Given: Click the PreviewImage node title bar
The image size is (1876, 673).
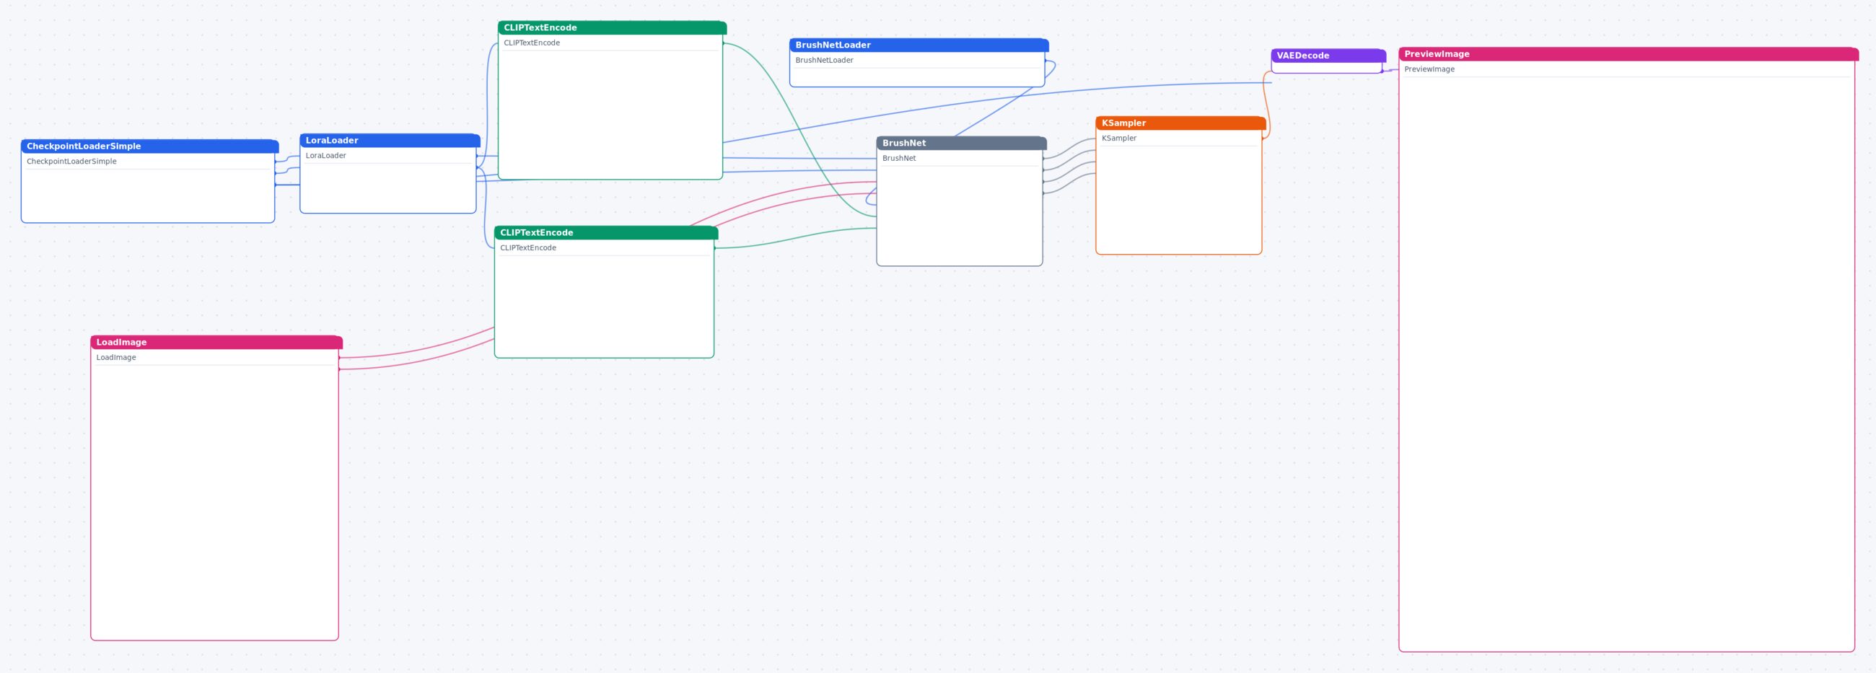Looking at the screenshot, I should point(1629,54).
